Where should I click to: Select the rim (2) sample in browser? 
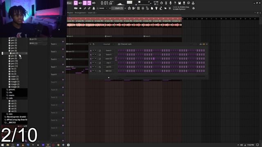[14, 71]
